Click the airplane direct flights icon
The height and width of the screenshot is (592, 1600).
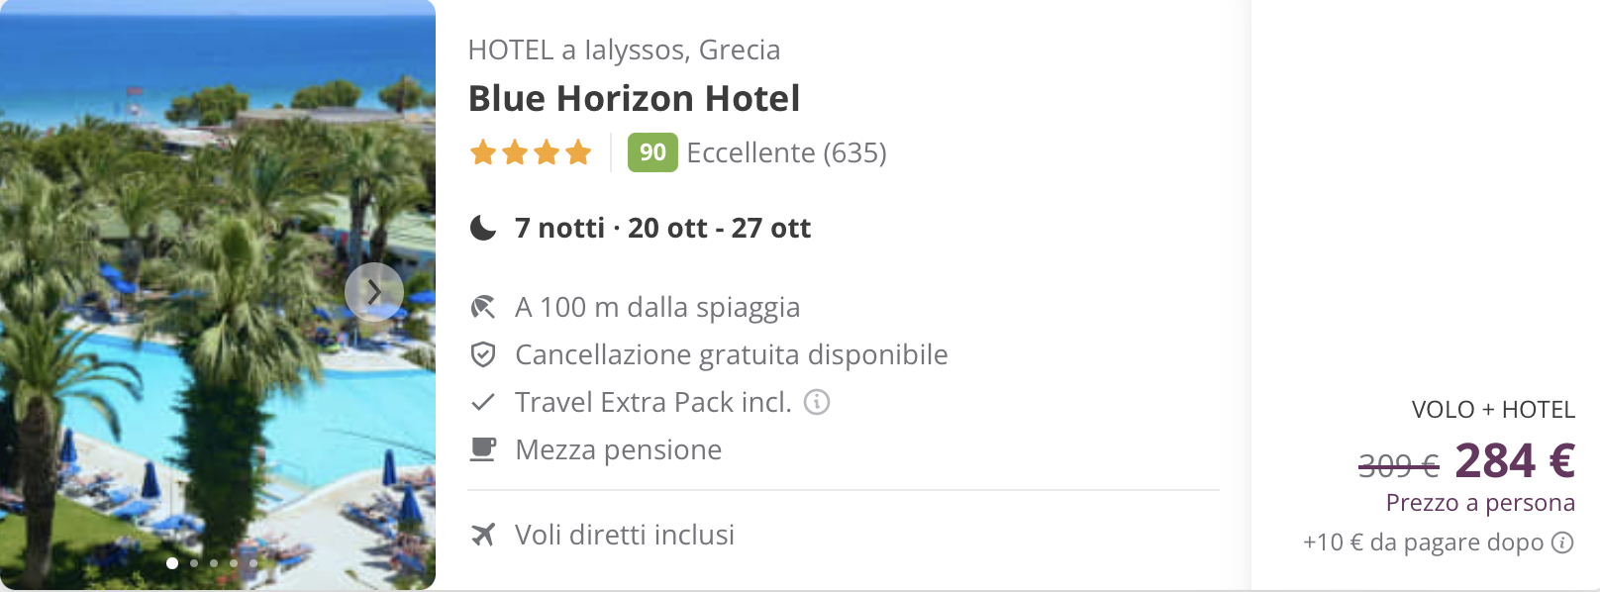coord(482,535)
